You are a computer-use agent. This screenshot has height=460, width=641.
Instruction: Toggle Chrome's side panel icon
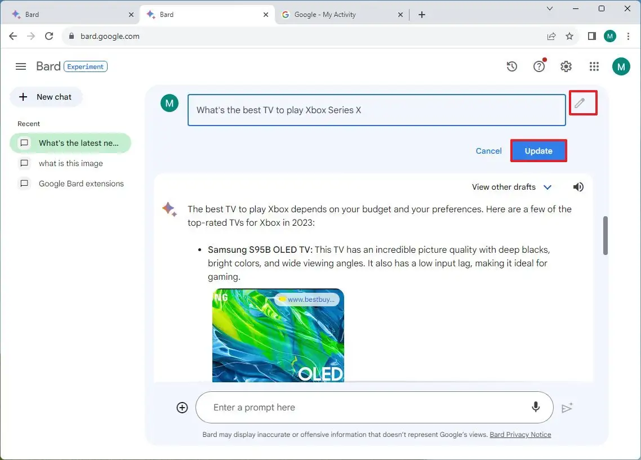pyautogui.click(x=591, y=35)
